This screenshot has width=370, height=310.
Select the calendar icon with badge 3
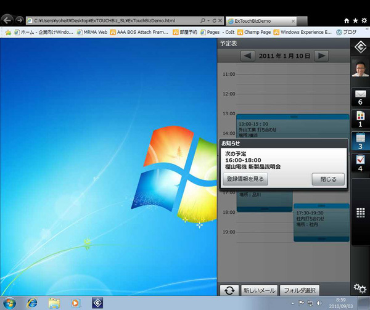point(360,141)
